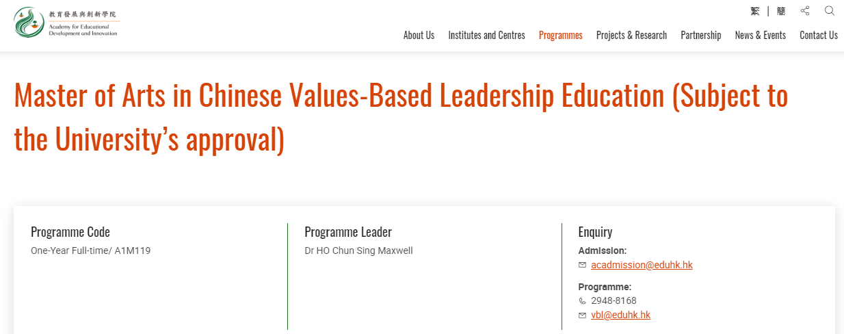Click the Master of Arts programme title

pos(401,118)
